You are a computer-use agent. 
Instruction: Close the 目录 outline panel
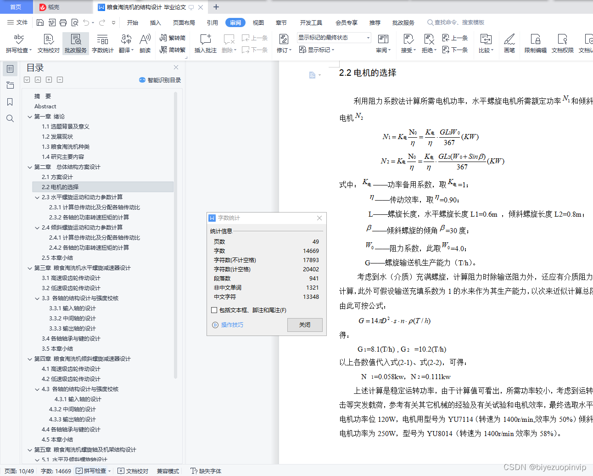[176, 67]
